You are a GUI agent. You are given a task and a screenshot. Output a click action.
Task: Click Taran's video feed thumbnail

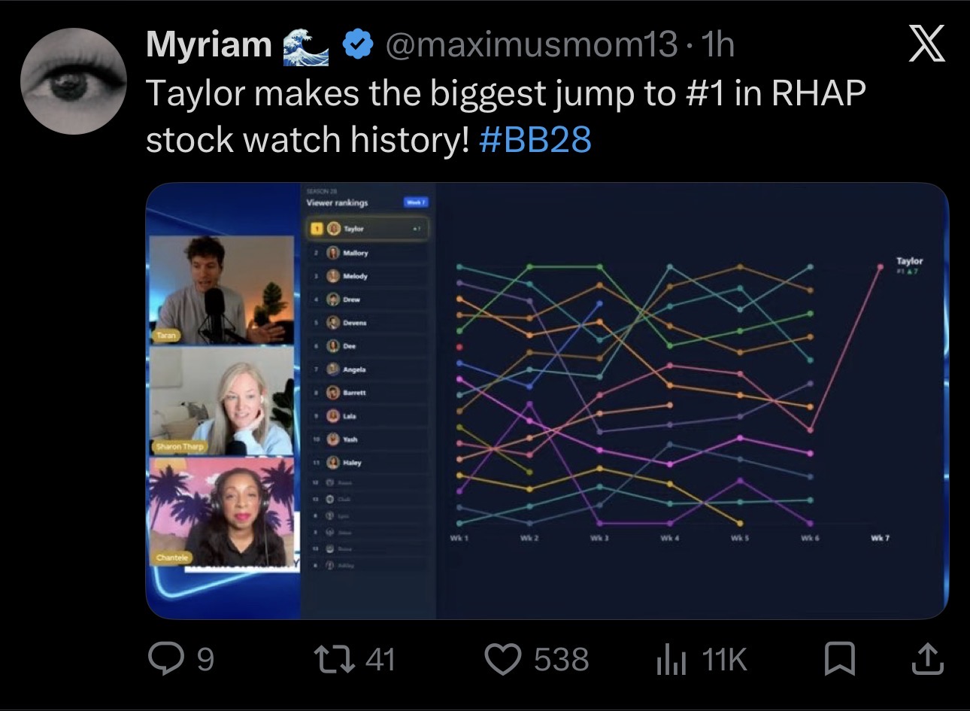[x=223, y=290]
